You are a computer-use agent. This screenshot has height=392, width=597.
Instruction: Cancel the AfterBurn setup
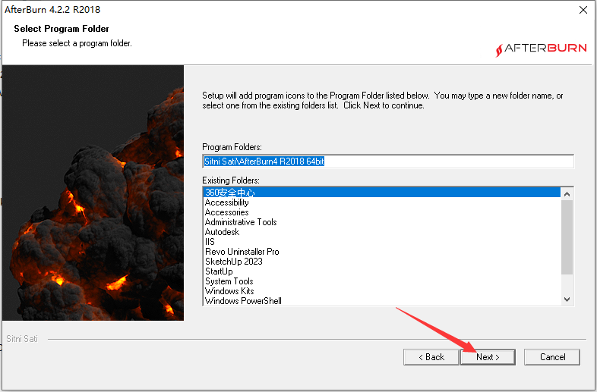(x=552, y=357)
